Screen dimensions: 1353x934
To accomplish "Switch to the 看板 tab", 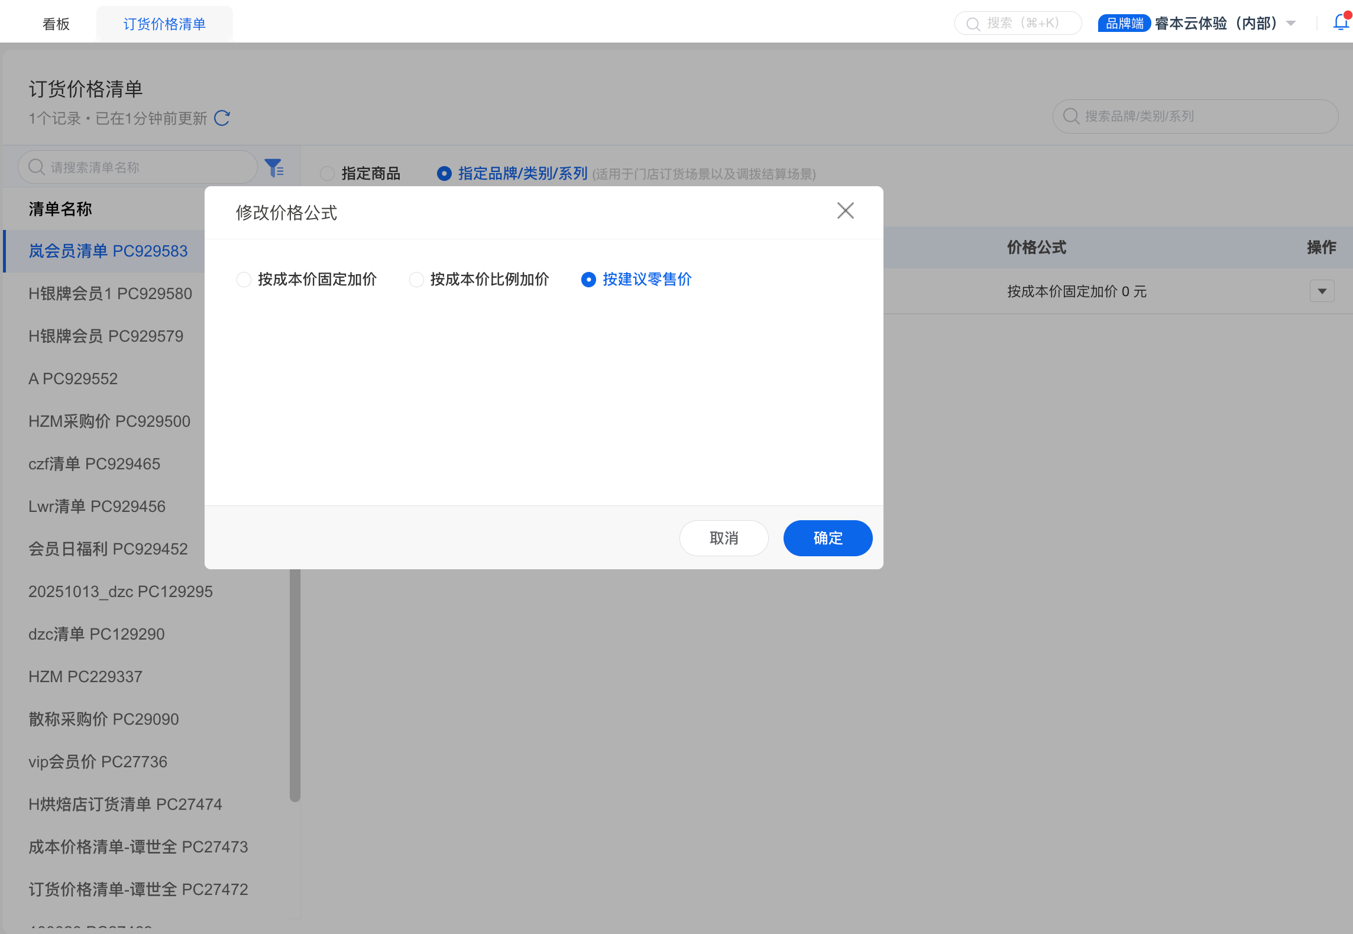I will tap(56, 24).
